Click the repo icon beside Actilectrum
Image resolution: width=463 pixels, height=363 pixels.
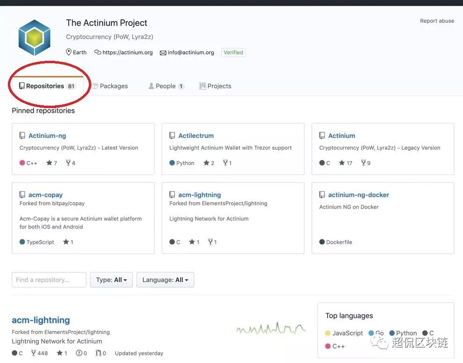(x=172, y=136)
